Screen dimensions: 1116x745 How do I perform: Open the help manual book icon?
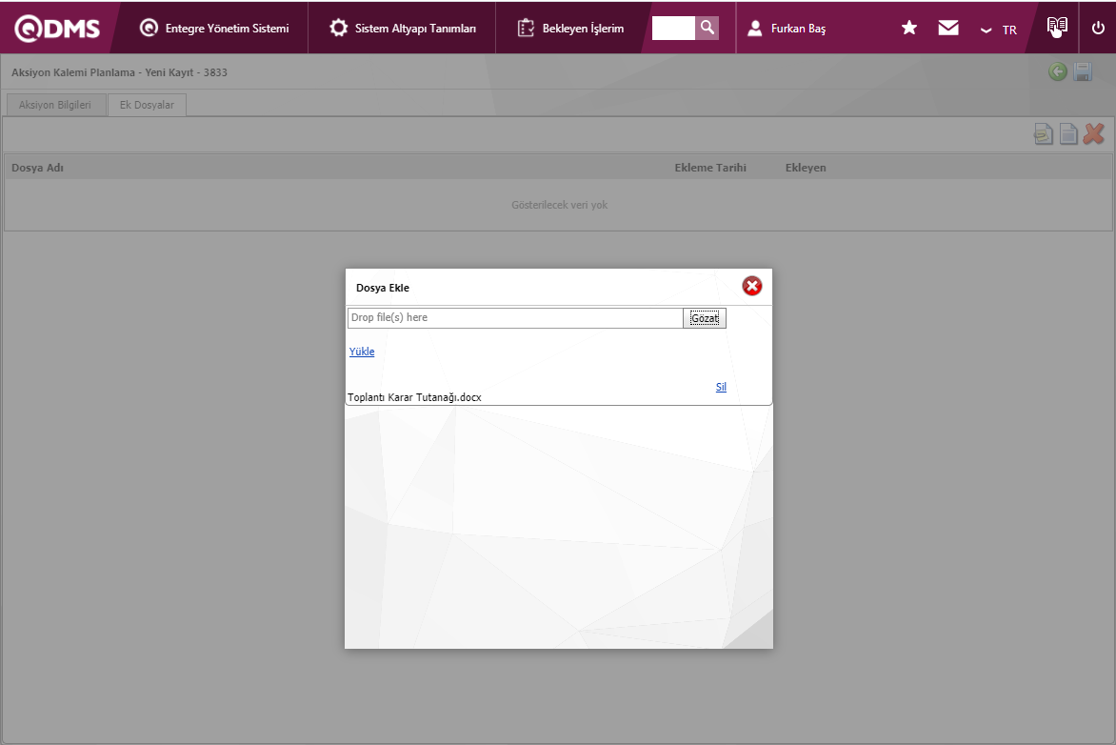tap(1057, 27)
